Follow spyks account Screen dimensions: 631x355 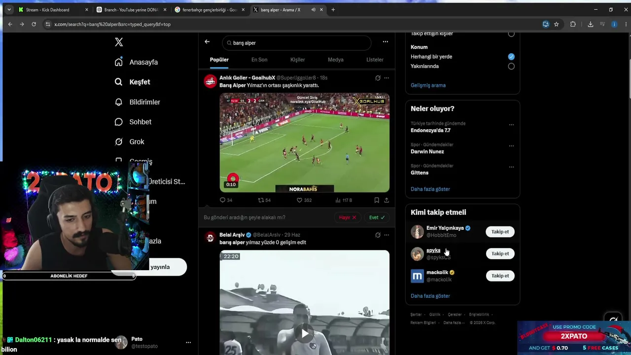tap(500, 253)
